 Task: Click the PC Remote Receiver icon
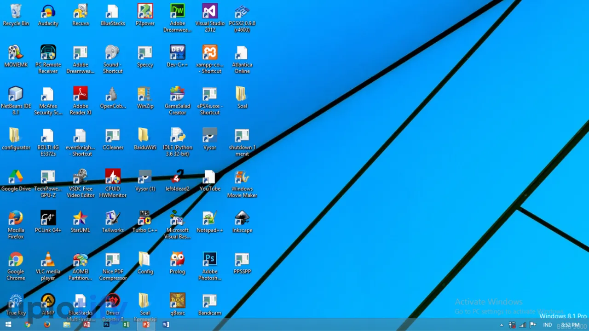pyautogui.click(x=48, y=60)
